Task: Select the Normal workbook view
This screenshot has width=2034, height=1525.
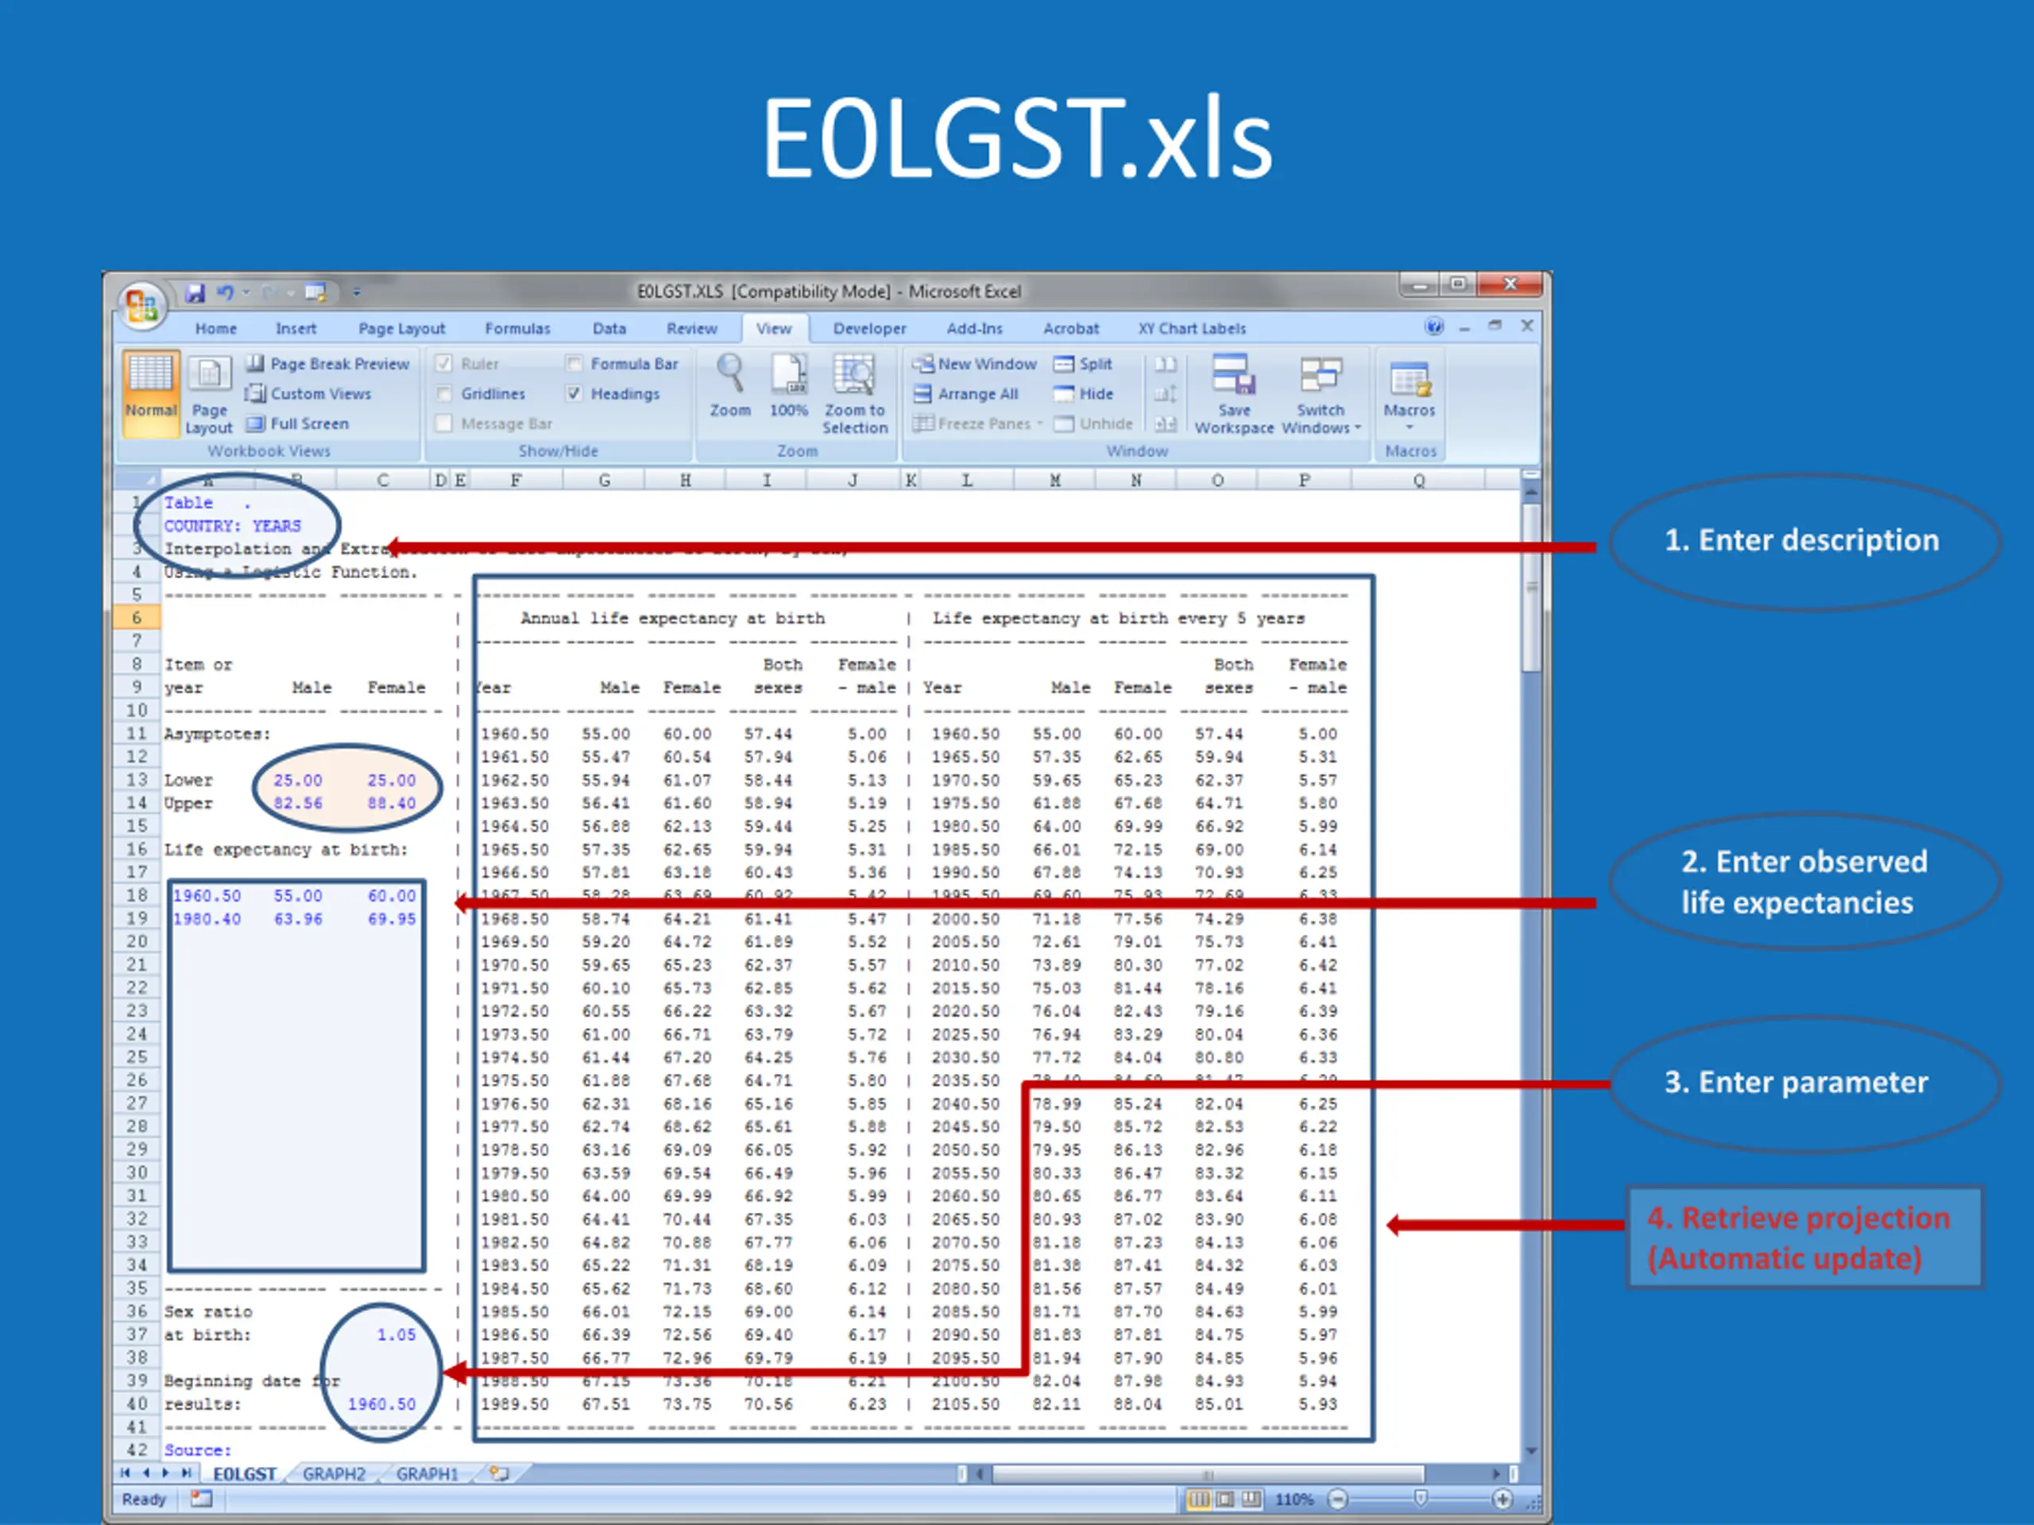Action: [150, 393]
